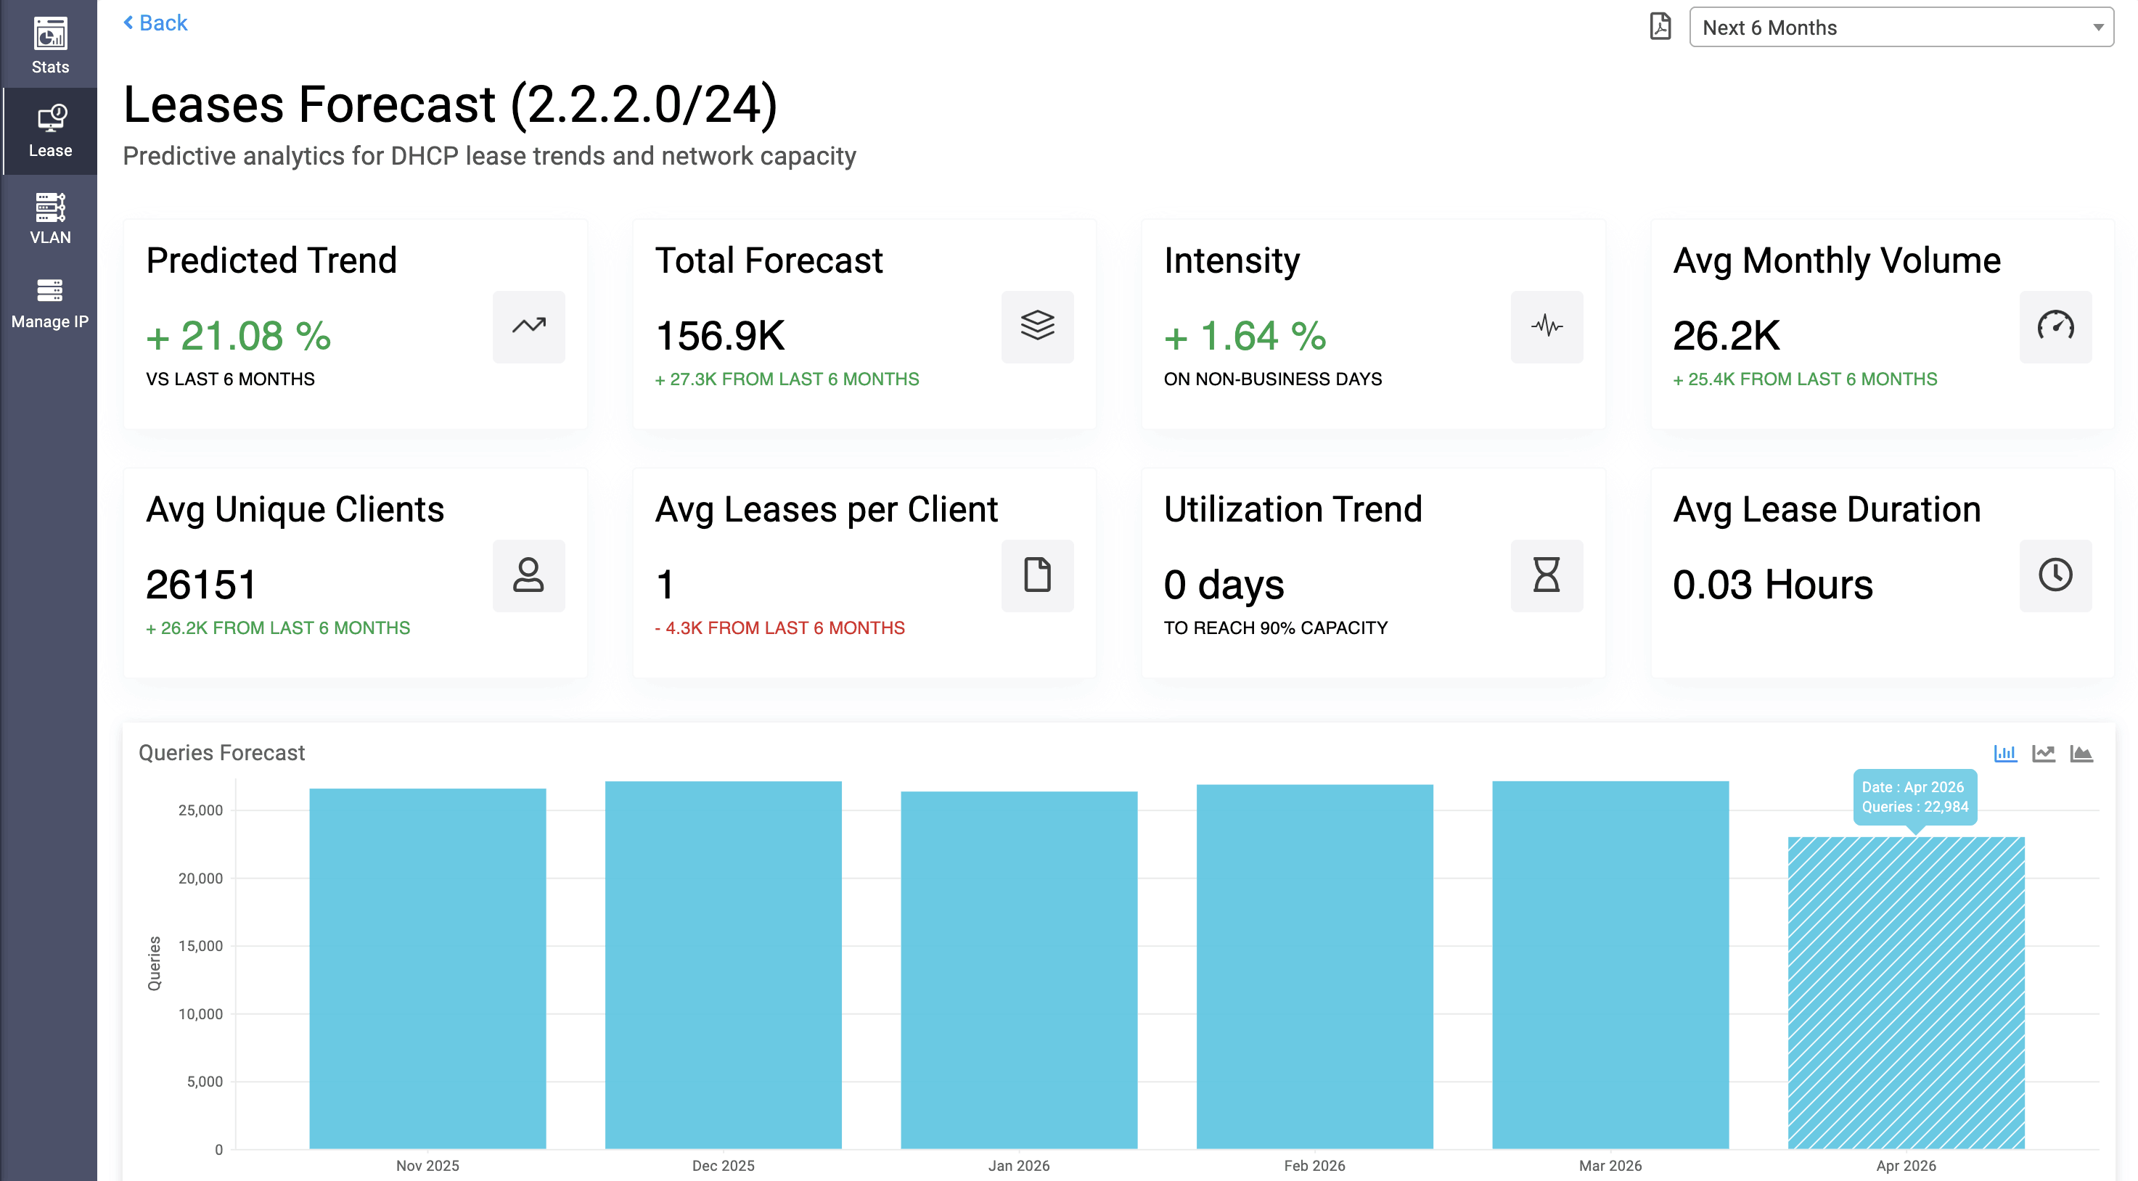Screen dimensions: 2138x1181
Task: Click the gauge icon on Avg Monthly Volume card
Action: click(2056, 326)
